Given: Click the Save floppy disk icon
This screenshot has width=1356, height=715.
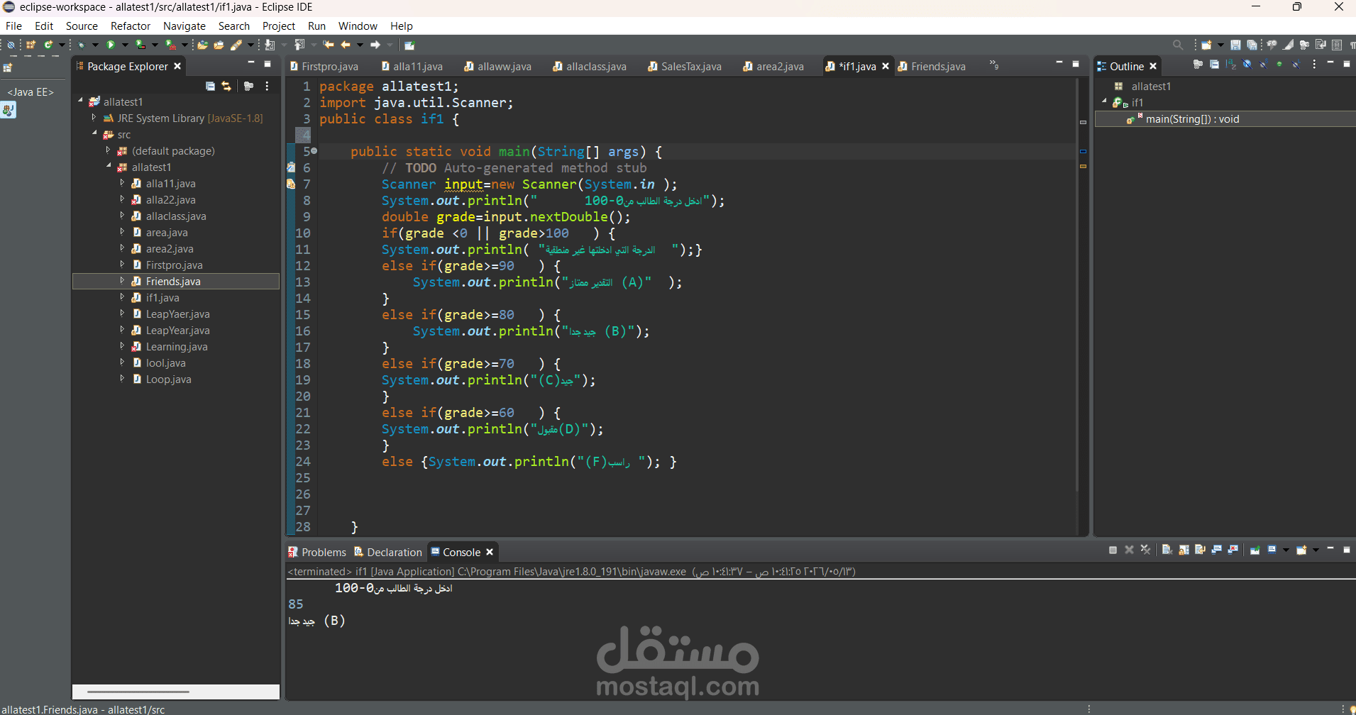Looking at the screenshot, I should point(1235,45).
